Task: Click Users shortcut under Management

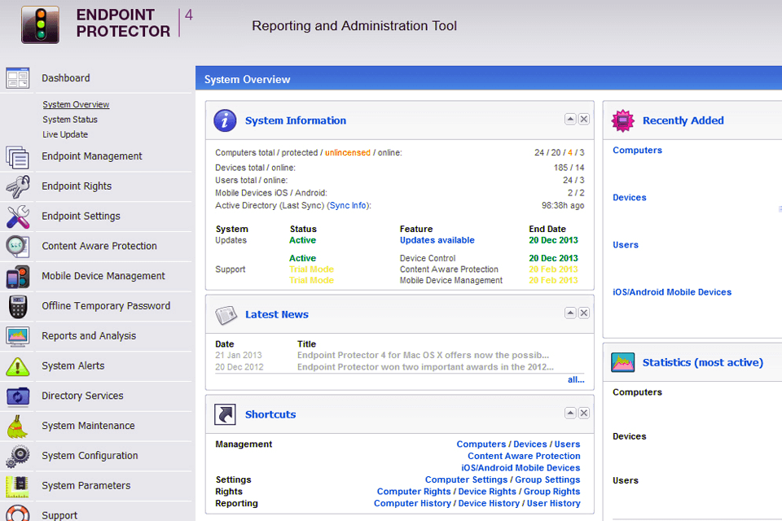Action: (x=568, y=444)
